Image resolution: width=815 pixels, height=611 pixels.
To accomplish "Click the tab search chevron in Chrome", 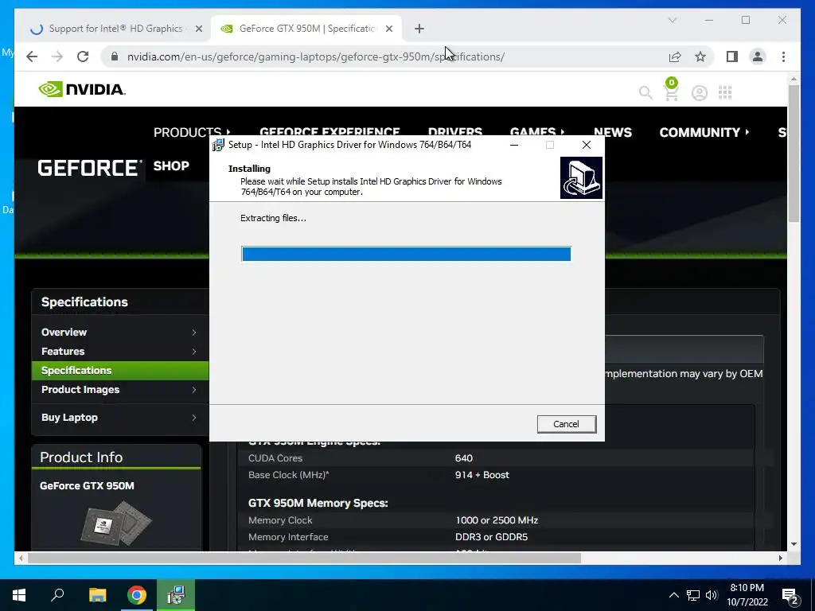I will click(x=672, y=20).
